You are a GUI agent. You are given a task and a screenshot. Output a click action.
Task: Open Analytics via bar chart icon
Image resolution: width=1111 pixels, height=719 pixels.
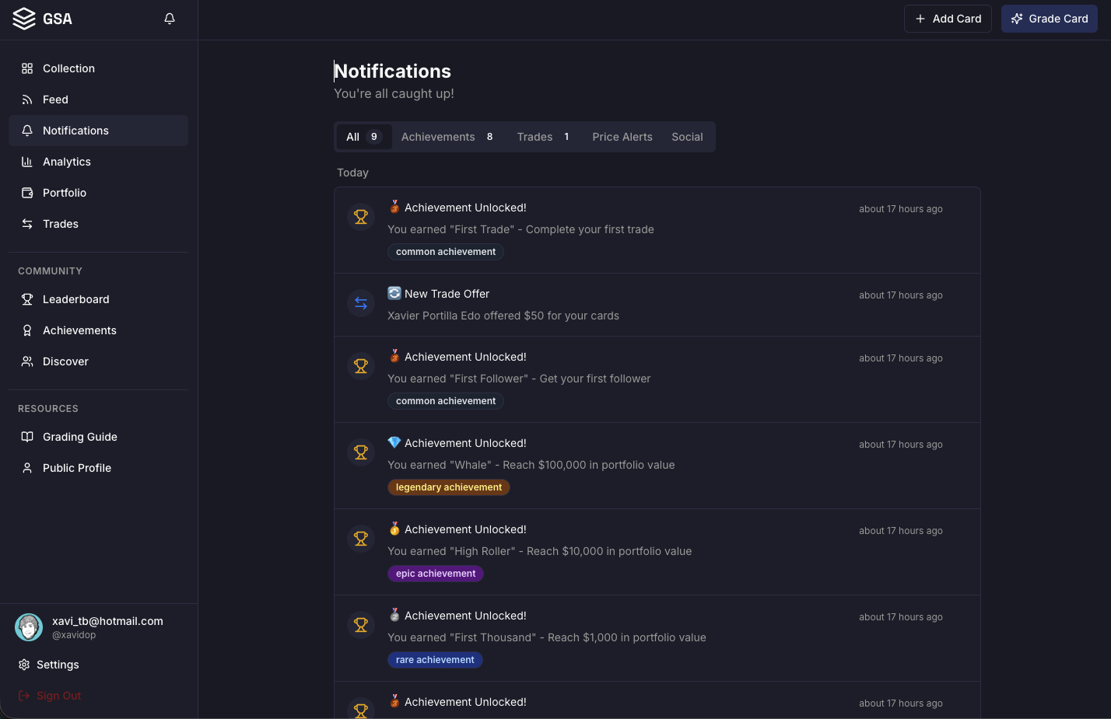coord(27,162)
